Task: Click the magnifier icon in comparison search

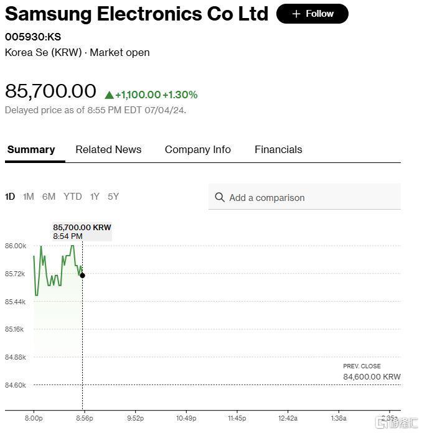Action: 220,197
